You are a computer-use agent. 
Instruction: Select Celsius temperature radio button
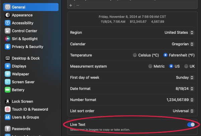tap(135, 55)
